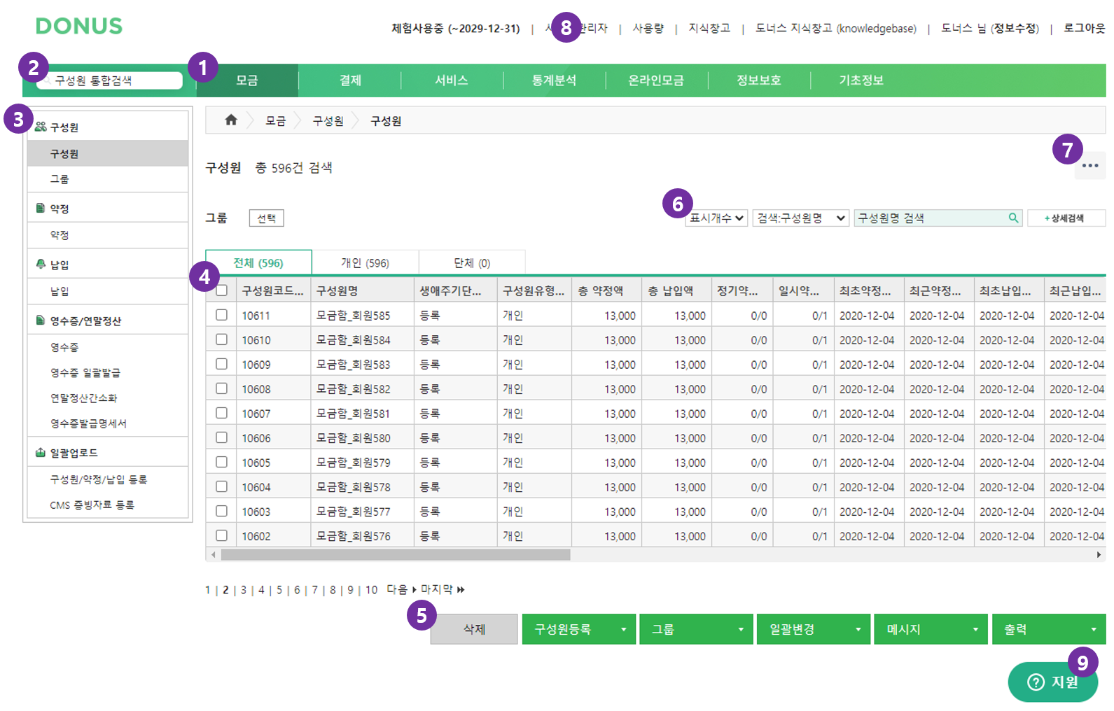Expand the 일괄변경 dropdown button
The height and width of the screenshot is (711, 1114).
(814, 629)
